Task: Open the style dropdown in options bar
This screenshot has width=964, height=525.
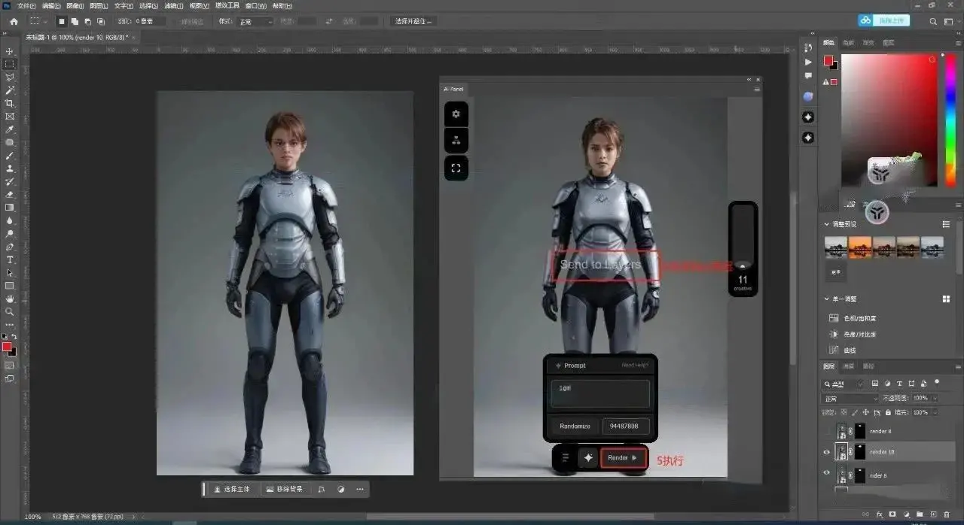Action: pyautogui.click(x=255, y=22)
